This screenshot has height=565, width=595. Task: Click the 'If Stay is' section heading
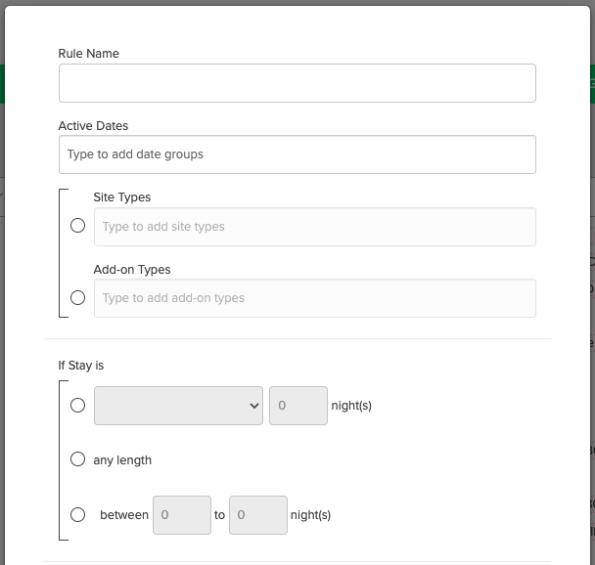pos(81,366)
